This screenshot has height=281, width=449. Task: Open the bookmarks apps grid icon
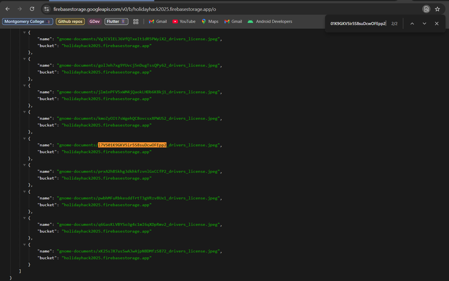click(x=136, y=21)
